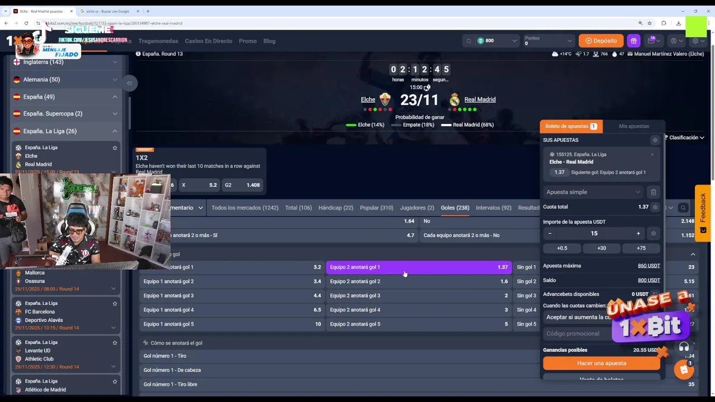715x402 pixels.
Task: Open the Apuesta simple bet type dropdown
Action: 594,192
